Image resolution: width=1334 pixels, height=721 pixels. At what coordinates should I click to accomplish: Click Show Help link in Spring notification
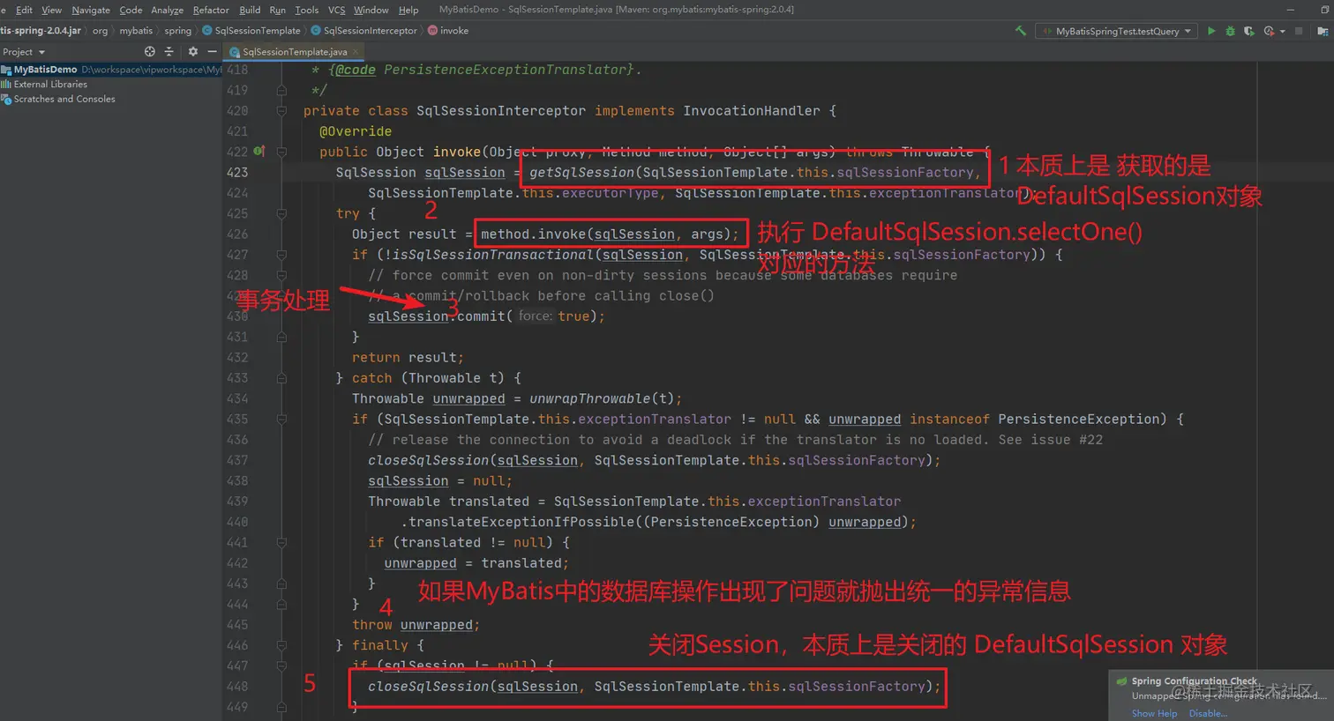[x=1154, y=714]
